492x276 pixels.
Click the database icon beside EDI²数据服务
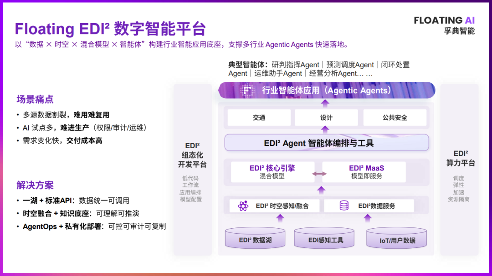tap(343, 206)
